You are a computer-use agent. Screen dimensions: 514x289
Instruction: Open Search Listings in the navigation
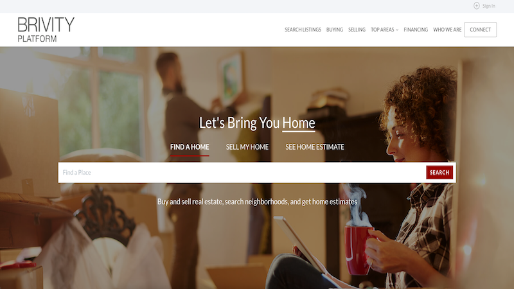point(303,30)
